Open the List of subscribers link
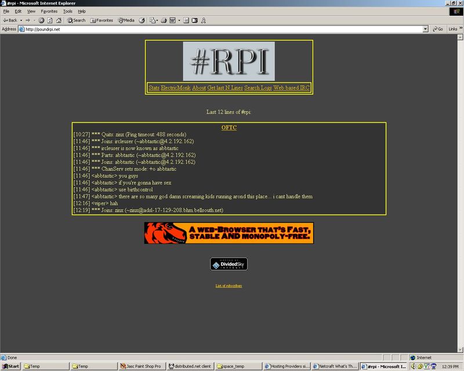This screenshot has height=371, width=464. 229,286
